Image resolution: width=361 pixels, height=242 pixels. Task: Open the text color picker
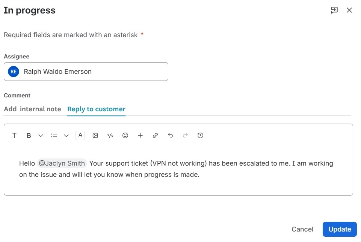(80, 135)
